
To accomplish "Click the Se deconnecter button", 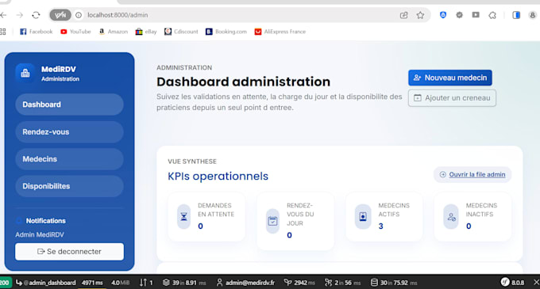I will tap(69, 252).
